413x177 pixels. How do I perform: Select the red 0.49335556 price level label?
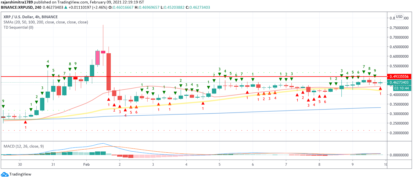(x=399, y=77)
